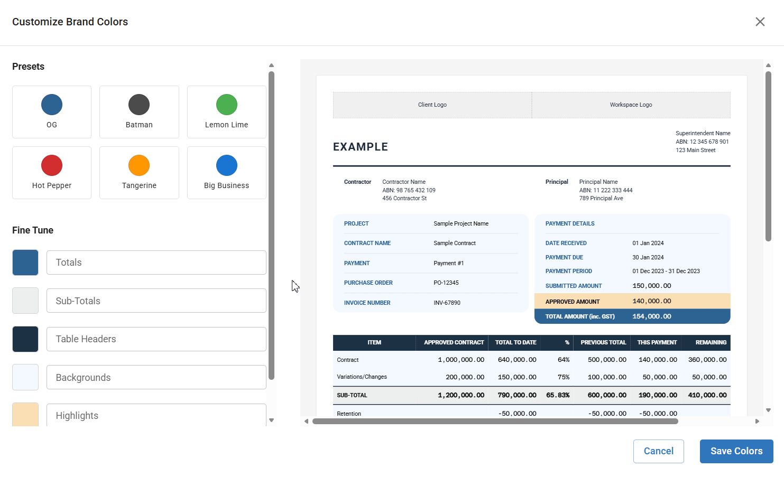Select the OG preset color
Screen dimensions: 784x477
pos(52,112)
